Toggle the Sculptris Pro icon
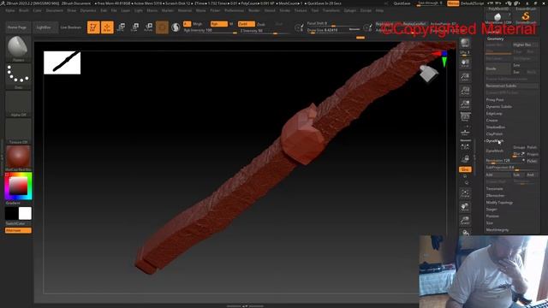Viewport: 548px width, 308px height. (x=176, y=27)
